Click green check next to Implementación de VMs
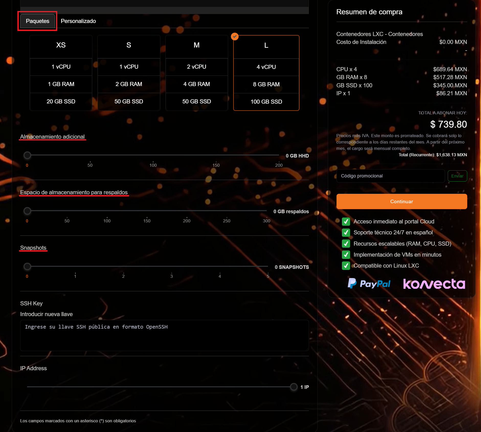 coord(346,255)
